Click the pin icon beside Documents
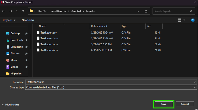Image resolution: width=198 pixels, height=110 pixels. tap(26, 47)
